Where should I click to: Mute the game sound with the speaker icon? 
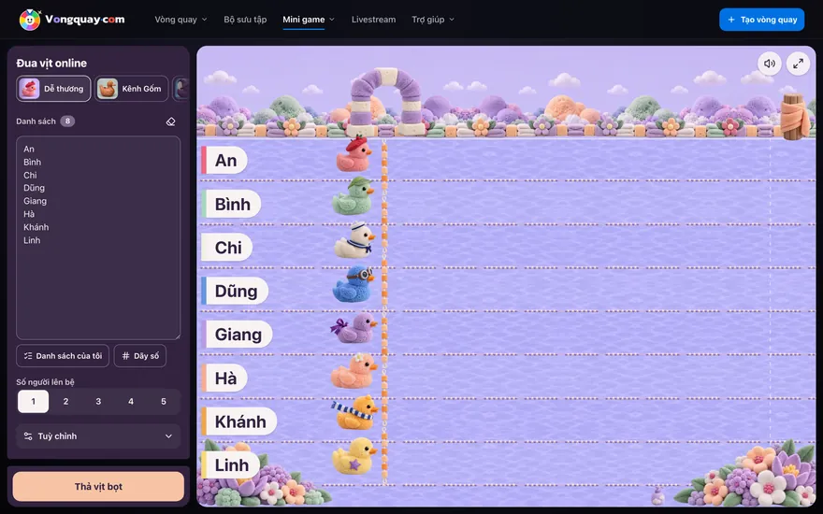pyautogui.click(x=770, y=64)
